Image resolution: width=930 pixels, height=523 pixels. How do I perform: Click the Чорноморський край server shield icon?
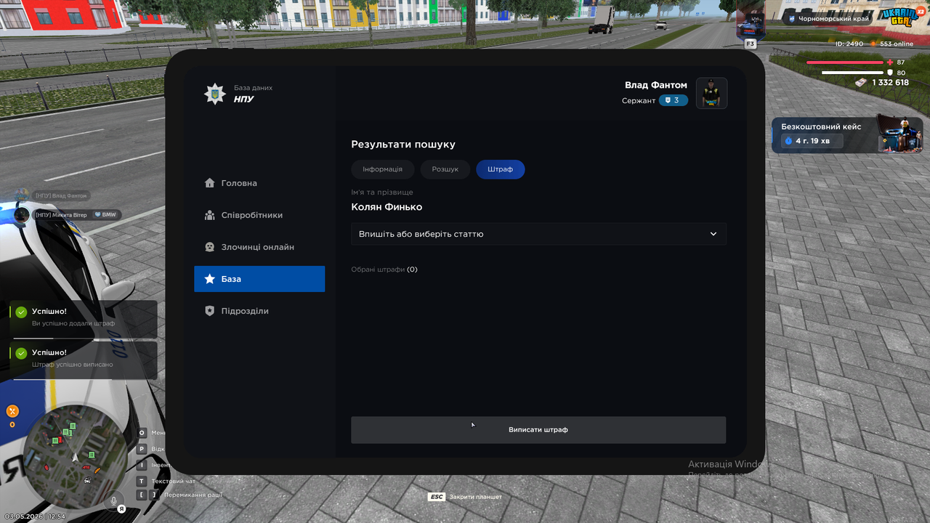pos(792,19)
